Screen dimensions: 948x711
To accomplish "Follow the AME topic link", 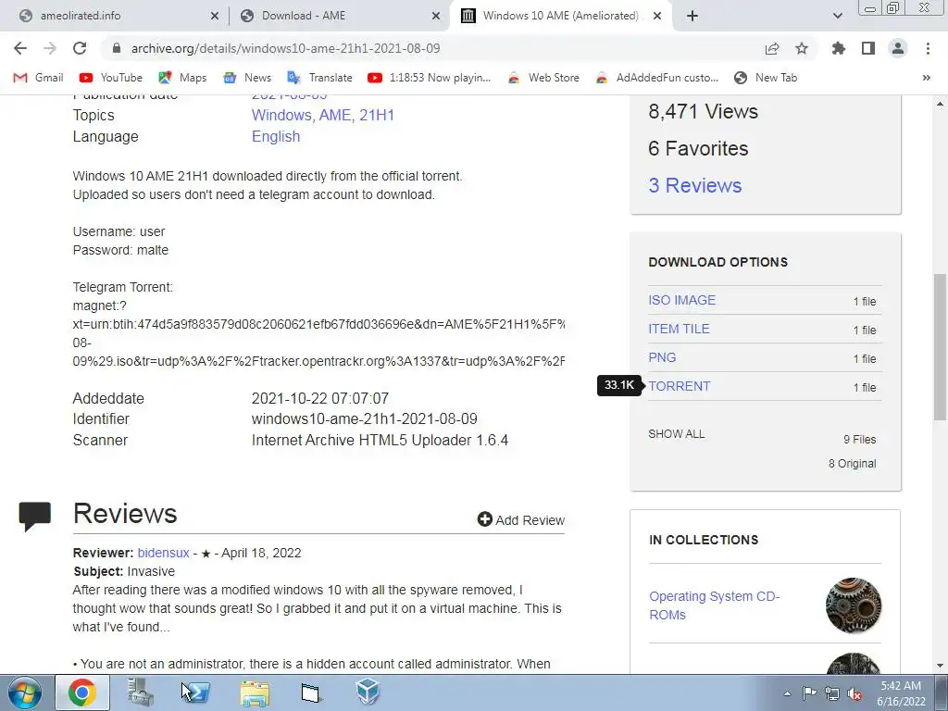I will [335, 115].
